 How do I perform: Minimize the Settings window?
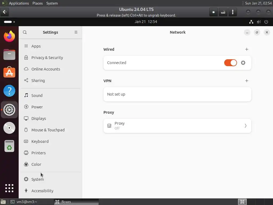pyautogui.click(x=247, y=32)
